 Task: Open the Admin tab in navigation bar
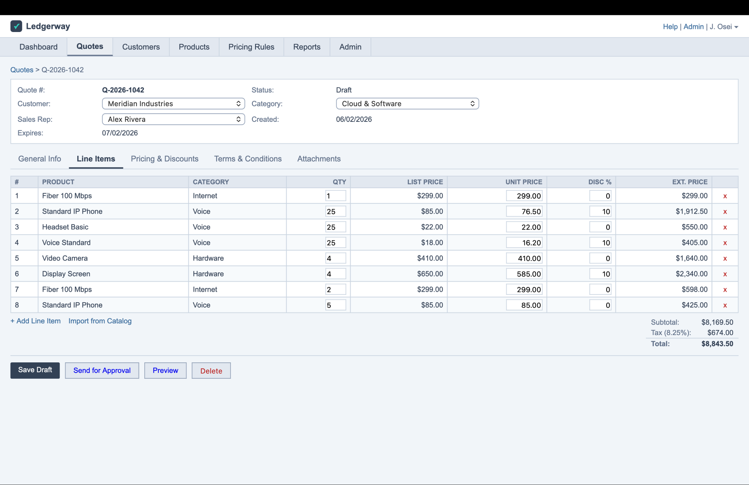[x=350, y=47]
